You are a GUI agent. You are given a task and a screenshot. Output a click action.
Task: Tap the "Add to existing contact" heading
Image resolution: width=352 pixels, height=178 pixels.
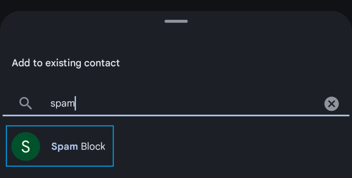pyautogui.click(x=66, y=63)
